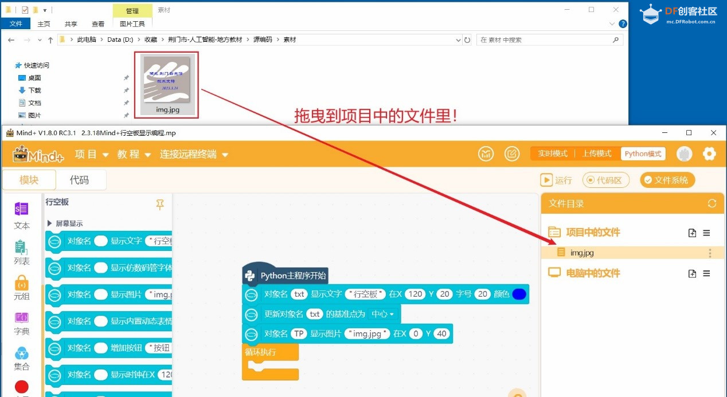Switch to 上传模式 mode

[597, 154]
